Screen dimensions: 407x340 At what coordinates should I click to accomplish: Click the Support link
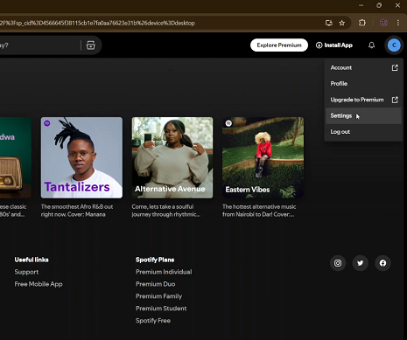tap(26, 272)
